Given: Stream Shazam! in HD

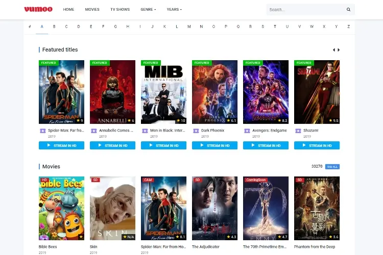Looking at the screenshot, I should (317, 145).
